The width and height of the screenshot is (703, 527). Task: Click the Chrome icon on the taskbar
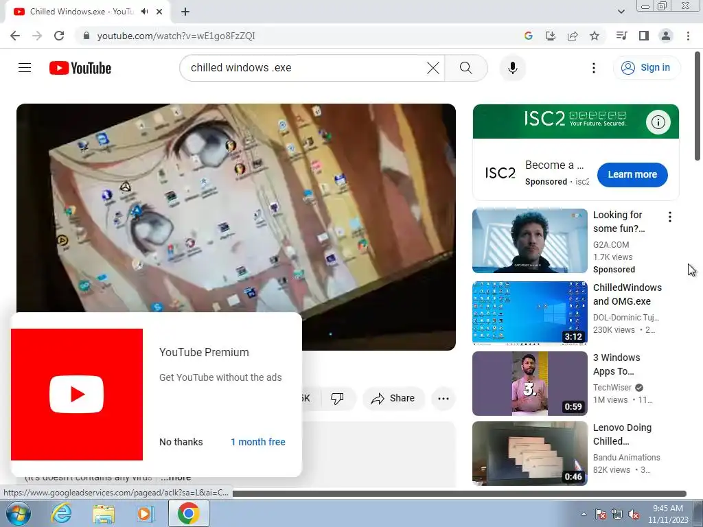pyautogui.click(x=188, y=513)
